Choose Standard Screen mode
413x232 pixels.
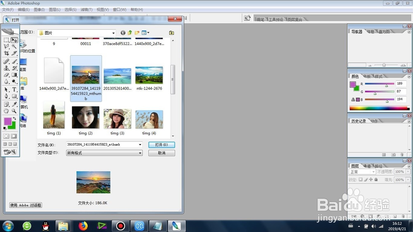pyautogui.click(x=5, y=144)
